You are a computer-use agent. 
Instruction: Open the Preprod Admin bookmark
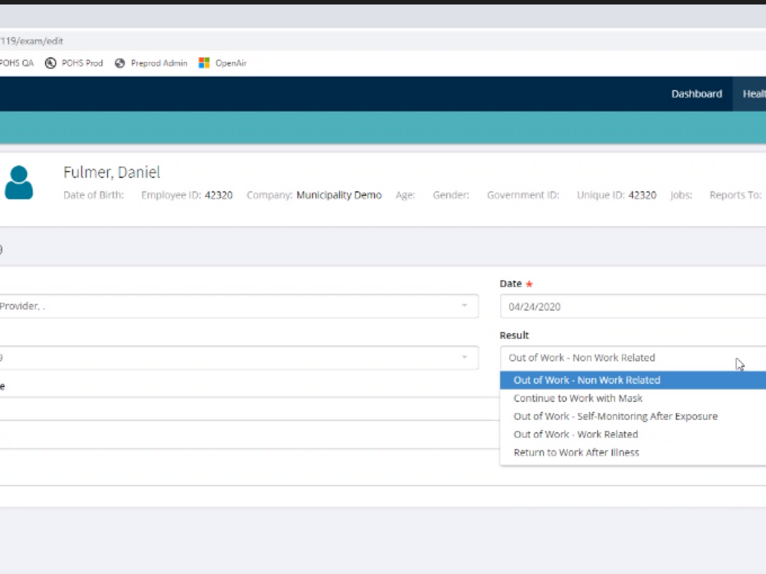tap(151, 63)
